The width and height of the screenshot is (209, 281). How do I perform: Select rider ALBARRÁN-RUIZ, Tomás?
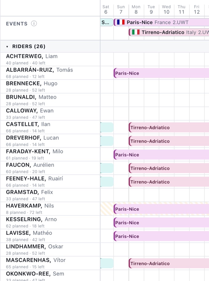pyautogui.click(x=50, y=73)
